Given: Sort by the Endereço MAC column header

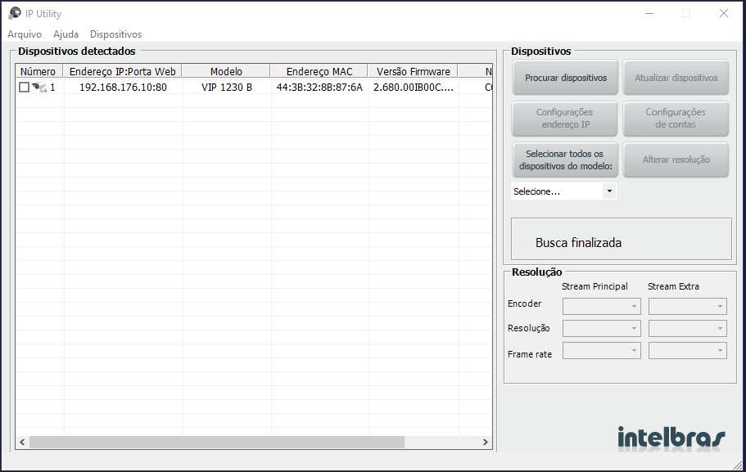Looking at the screenshot, I should (319, 72).
